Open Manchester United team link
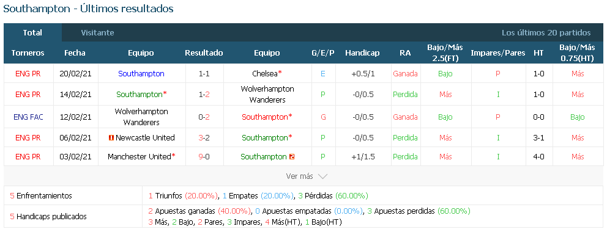This screenshot has width=607, height=232. [x=140, y=157]
